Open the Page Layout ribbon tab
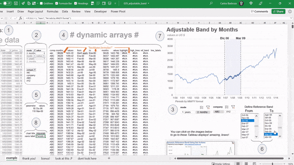The image size is (294, 165). coord(35,11)
